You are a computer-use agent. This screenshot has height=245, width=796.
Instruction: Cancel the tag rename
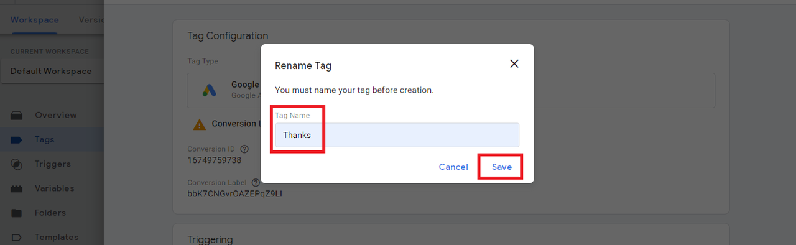[x=453, y=167]
